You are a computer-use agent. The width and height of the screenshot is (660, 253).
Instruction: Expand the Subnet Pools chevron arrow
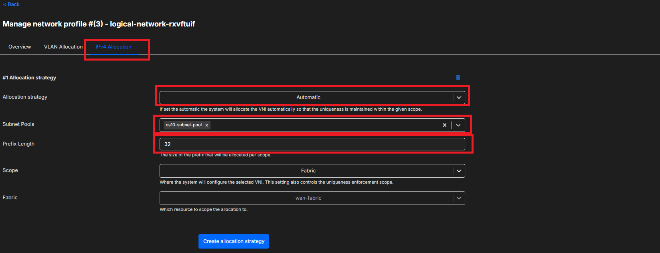458,125
